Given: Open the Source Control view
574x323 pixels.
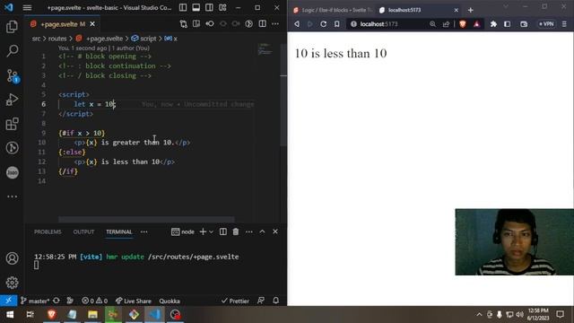Looking at the screenshot, I should (x=12, y=75).
